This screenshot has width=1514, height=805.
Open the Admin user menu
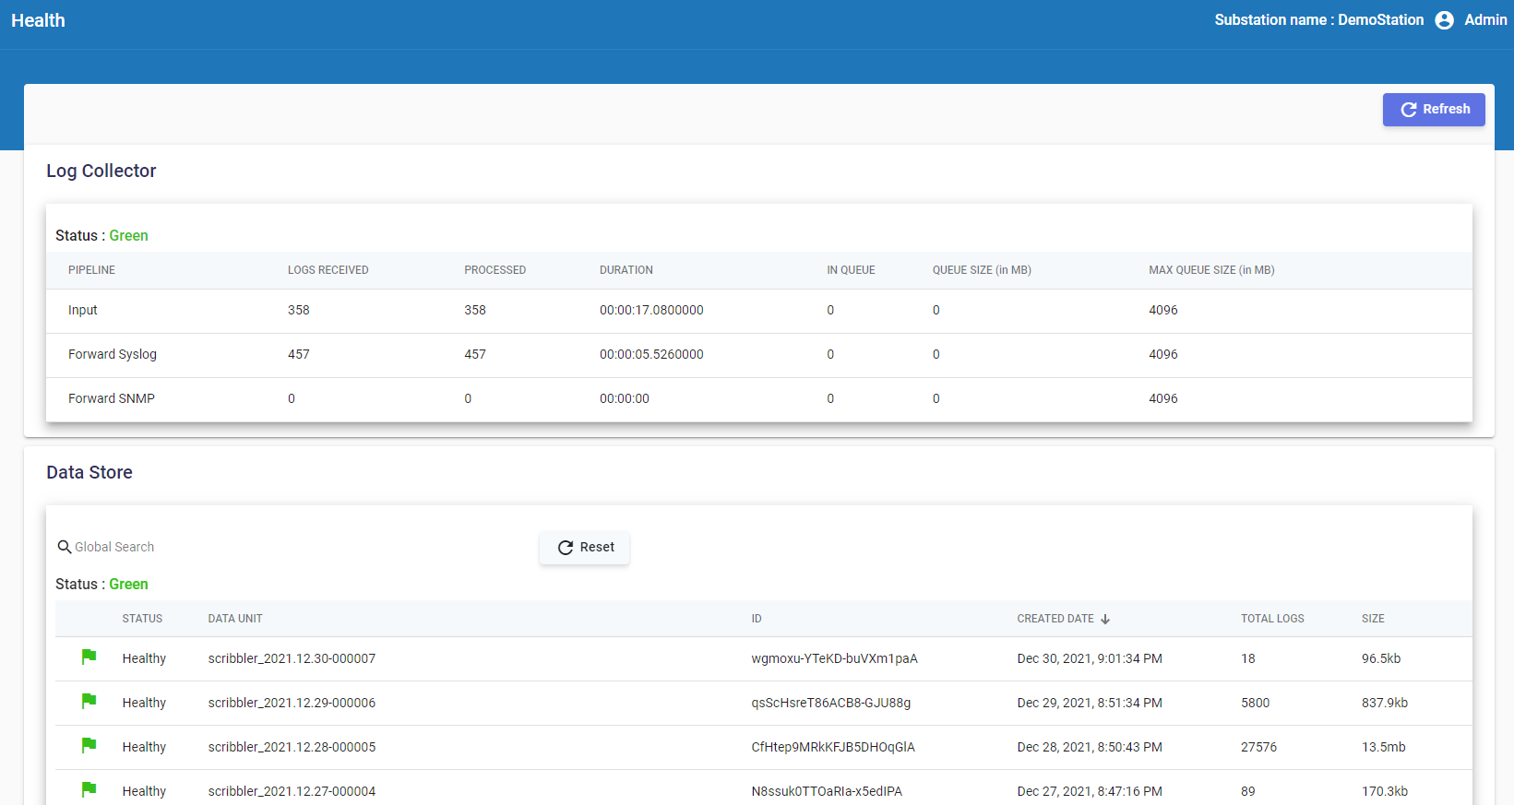click(1484, 20)
